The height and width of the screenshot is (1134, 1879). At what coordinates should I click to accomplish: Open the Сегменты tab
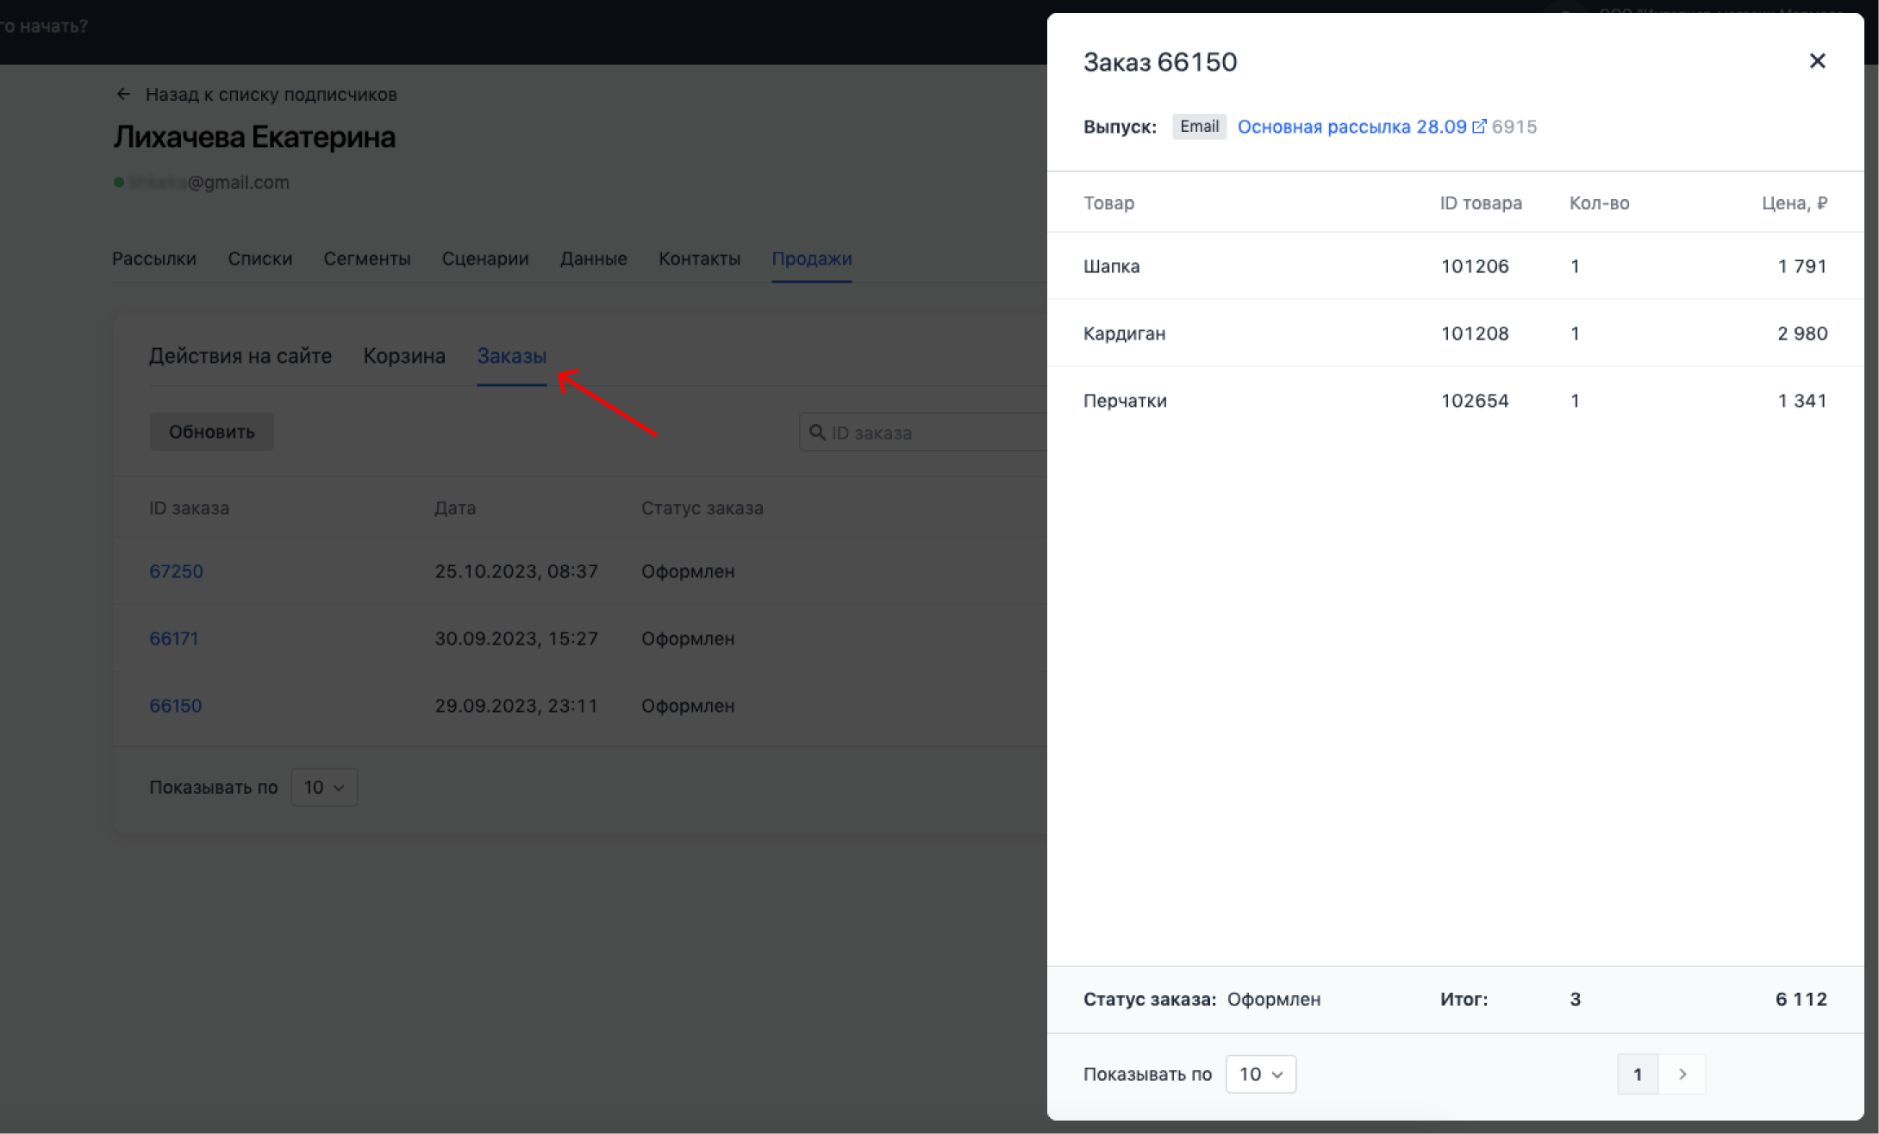366,259
